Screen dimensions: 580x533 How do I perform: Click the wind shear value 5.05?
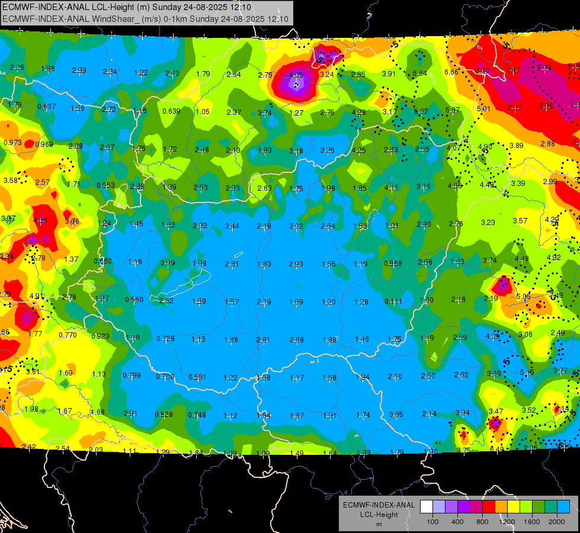(523, 297)
